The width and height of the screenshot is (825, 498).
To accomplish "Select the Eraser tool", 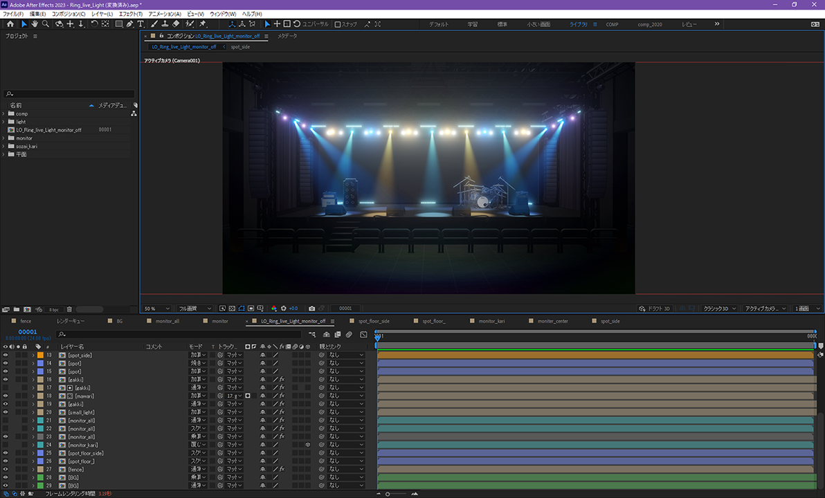I will coord(176,24).
